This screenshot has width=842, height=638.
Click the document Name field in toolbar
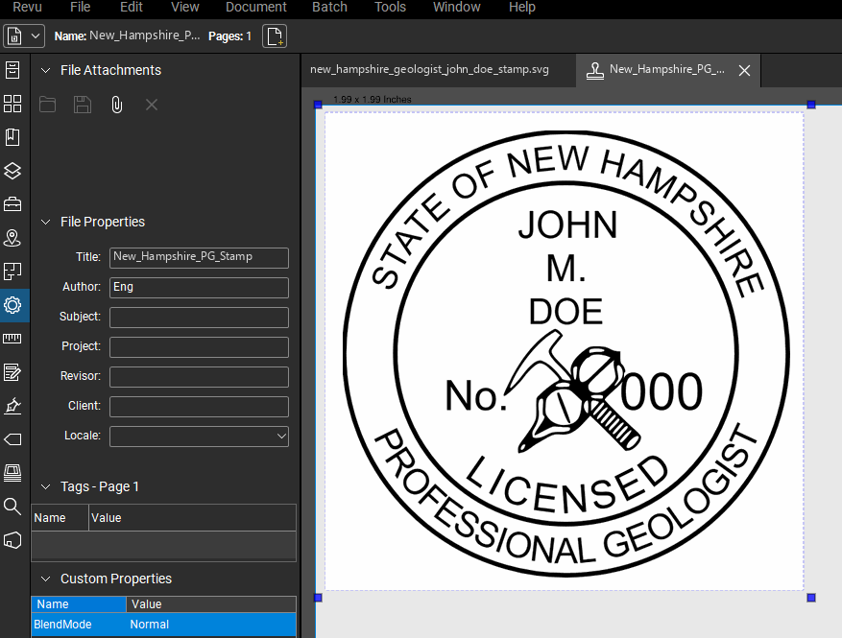click(144, 35)
